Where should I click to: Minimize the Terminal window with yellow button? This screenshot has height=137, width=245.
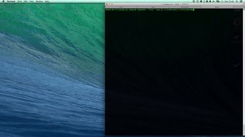pyautogui.click(x=109, y=4)
